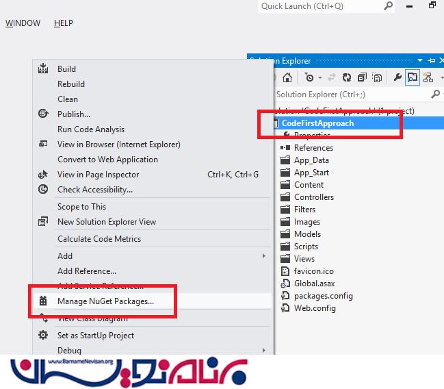Select Manage NuGet Packages from context menu

[x=105, y=301]
